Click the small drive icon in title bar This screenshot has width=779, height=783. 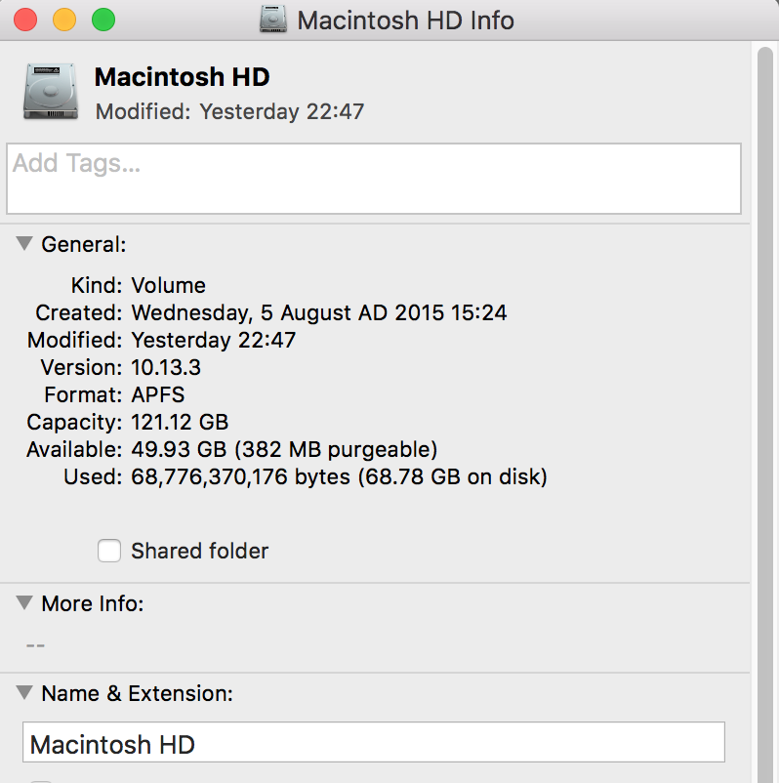tap(273, 20)
